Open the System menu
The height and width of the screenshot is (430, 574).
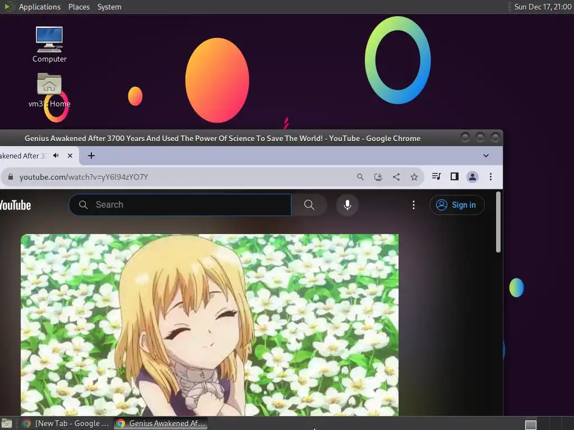[x=109, y=7]
